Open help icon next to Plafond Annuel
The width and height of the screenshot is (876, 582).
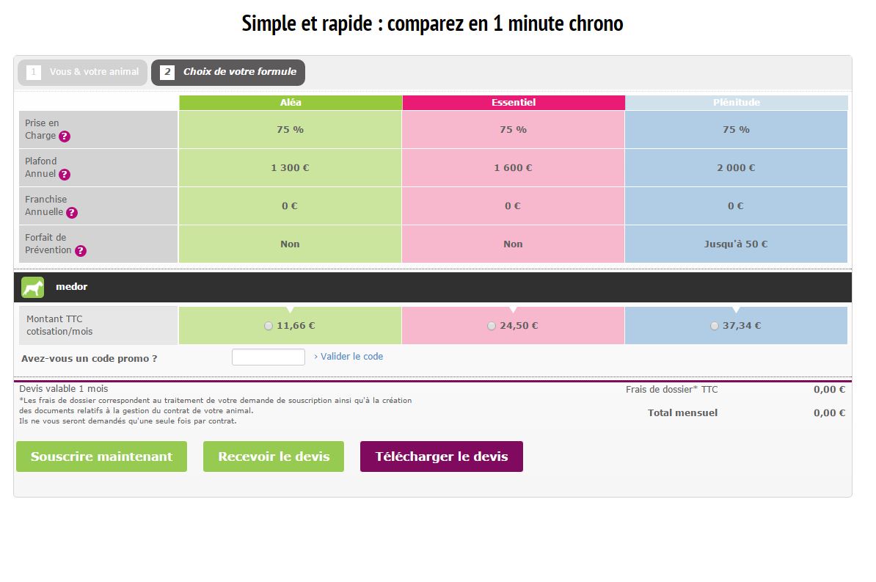coord(65,175)
